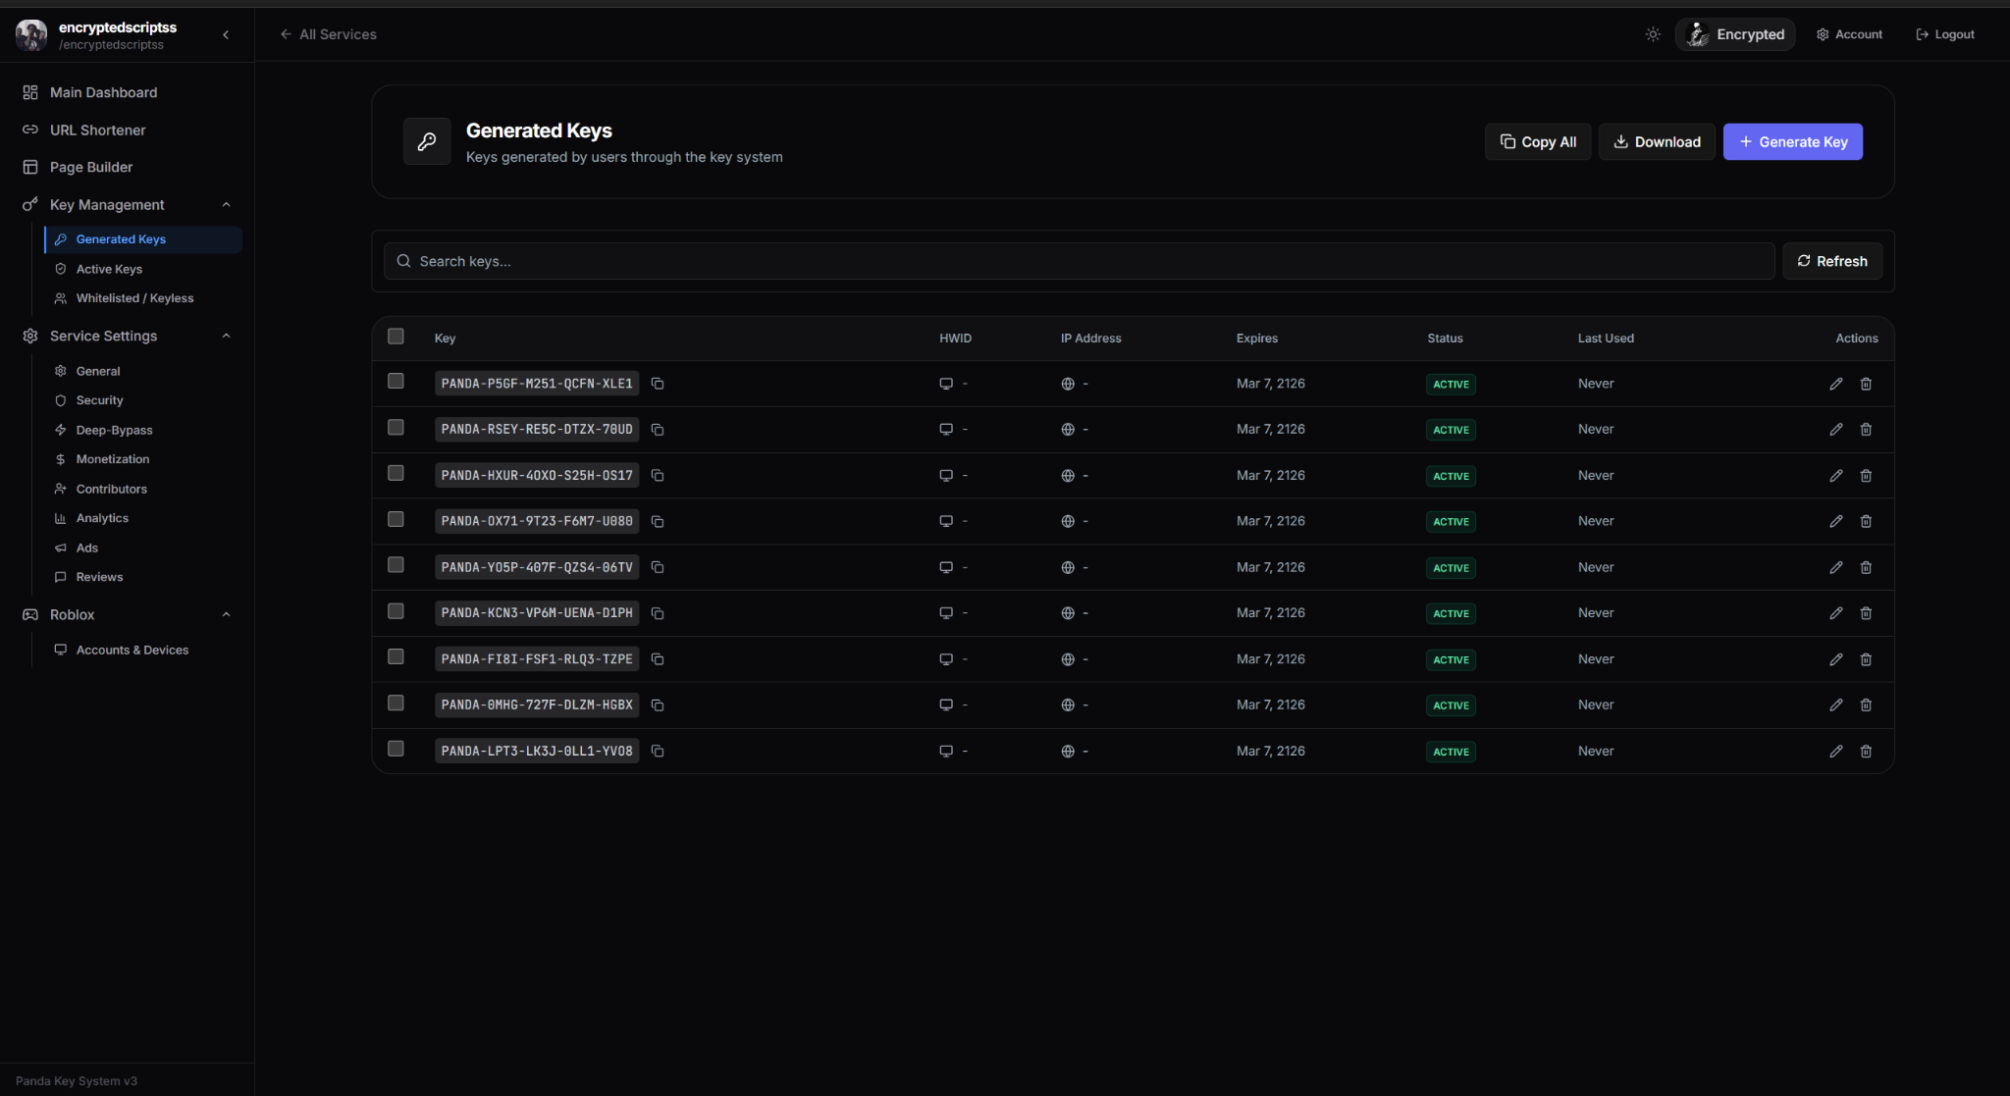Edit the PANDA-0X71 key
2010x1096 pixels.
tap(1836, 521)
